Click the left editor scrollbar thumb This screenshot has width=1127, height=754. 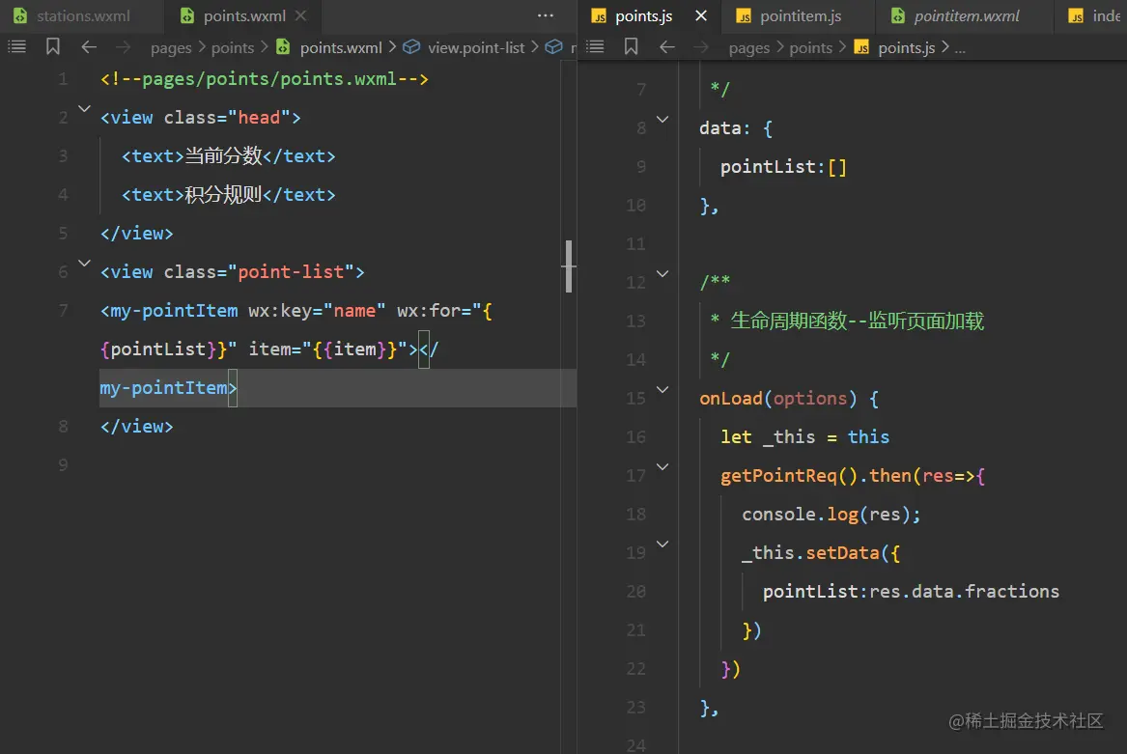tap(569, 265)
